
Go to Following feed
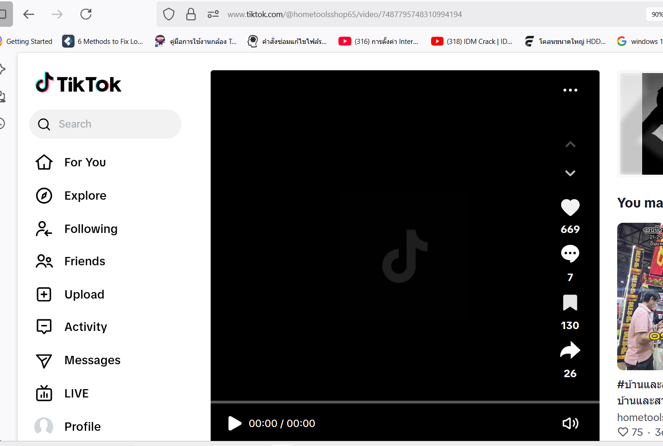91,229
